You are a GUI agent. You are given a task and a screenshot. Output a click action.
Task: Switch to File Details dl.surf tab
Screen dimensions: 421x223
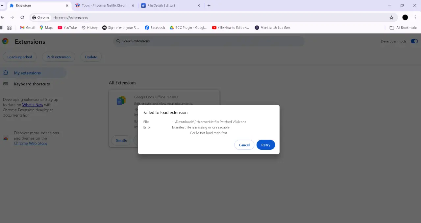(170, 6)
